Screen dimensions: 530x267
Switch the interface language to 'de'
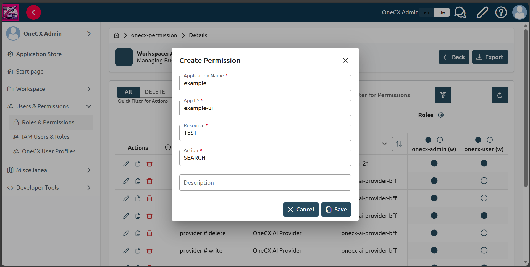click(442, 12)
